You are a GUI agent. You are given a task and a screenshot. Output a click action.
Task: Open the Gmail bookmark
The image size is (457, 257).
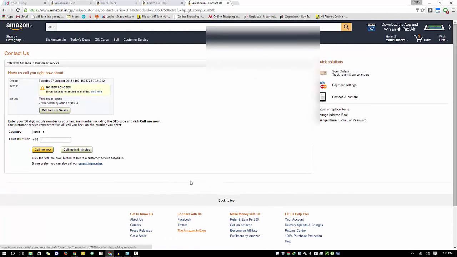click(22, 16)
